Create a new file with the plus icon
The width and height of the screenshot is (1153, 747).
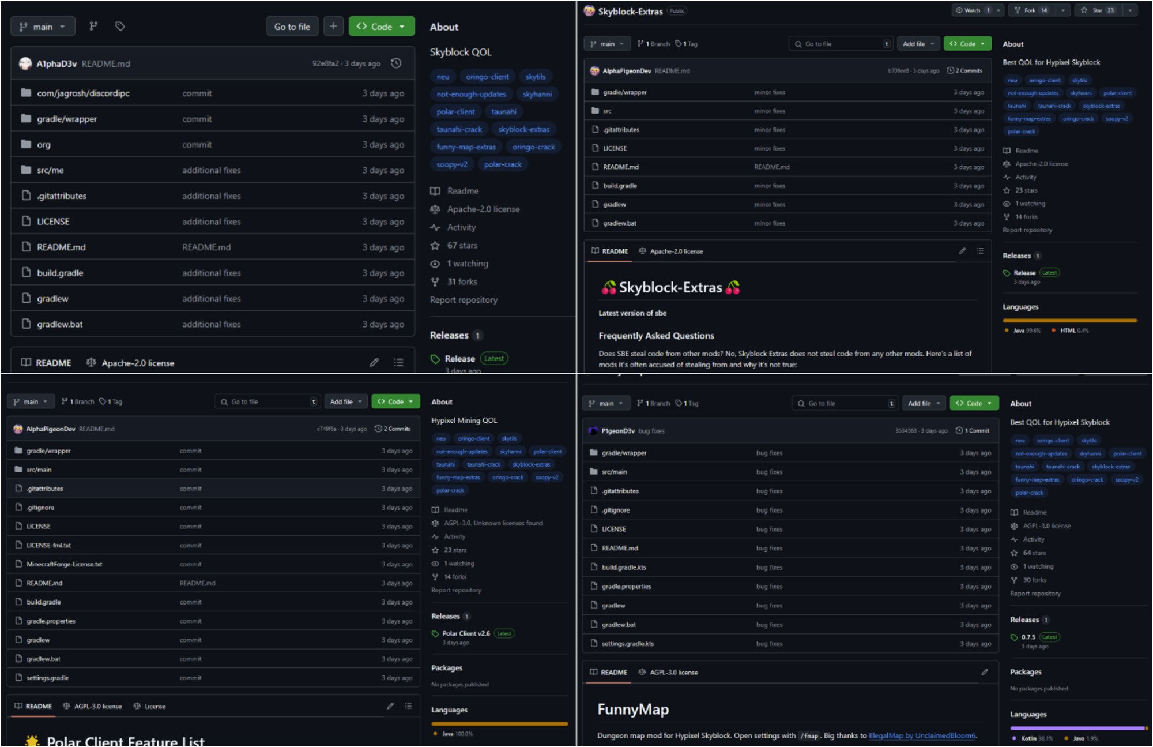pyautogui.click(x=333, y=26)
